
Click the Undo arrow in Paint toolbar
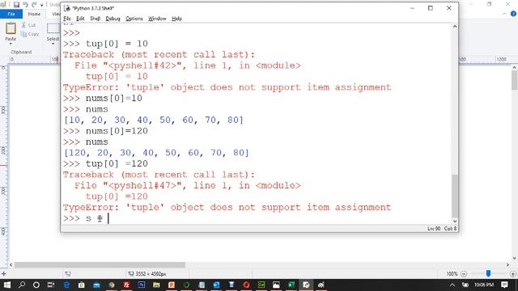click(25, 4)
